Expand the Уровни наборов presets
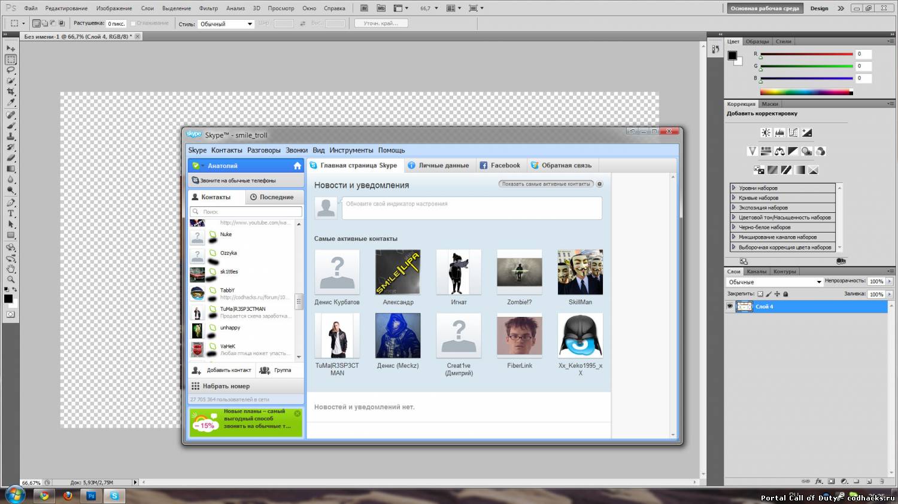Image resolution: width=898 pixels, height=504 pixels. pyautogui.click(x=733, y=188)
